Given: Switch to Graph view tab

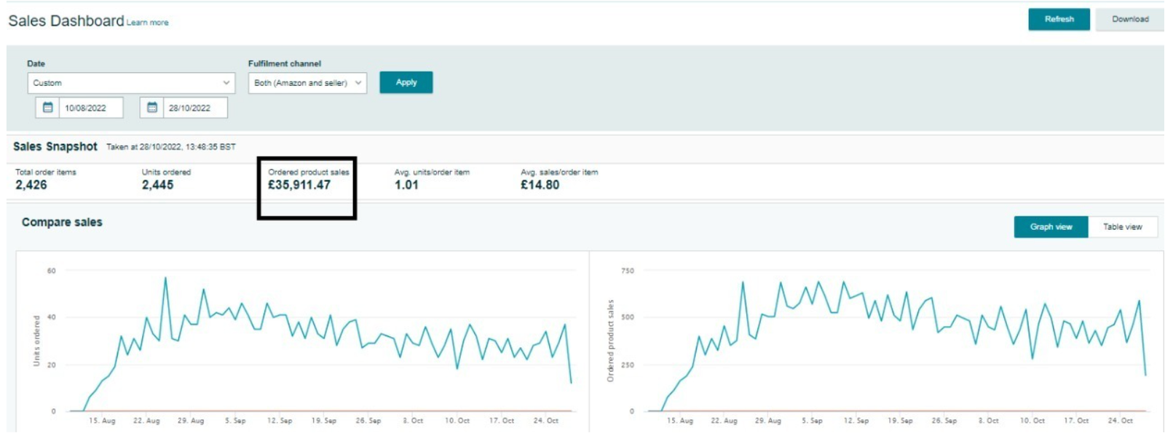Looking at the screenshot, I should [x=1051, y=227].
